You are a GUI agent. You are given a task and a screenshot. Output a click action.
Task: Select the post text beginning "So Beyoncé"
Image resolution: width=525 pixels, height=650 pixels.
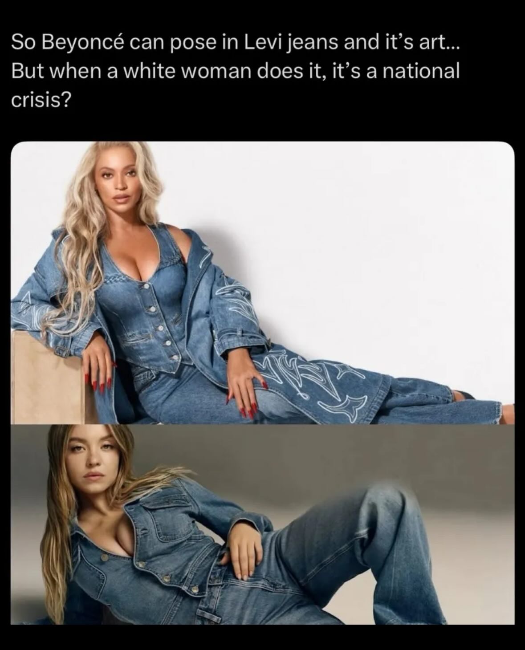point(235,71)
